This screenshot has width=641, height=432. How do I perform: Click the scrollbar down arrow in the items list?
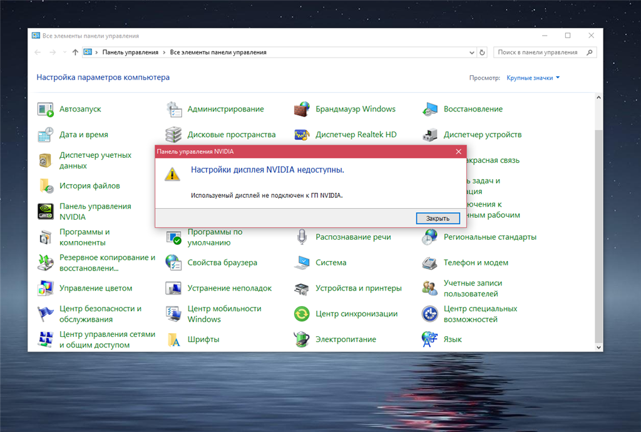[598, 347]
